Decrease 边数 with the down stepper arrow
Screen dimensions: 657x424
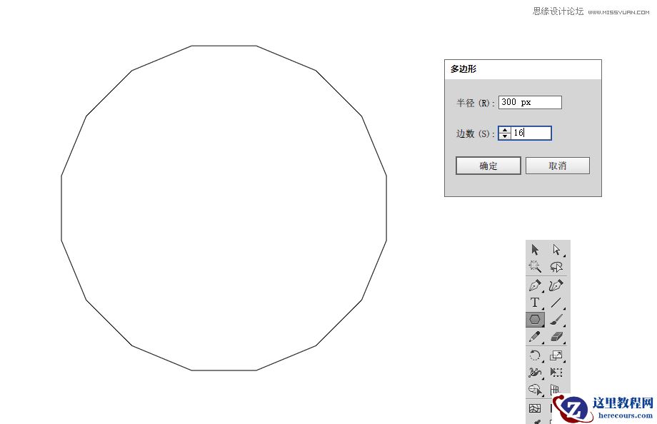(x=505, y=136)
